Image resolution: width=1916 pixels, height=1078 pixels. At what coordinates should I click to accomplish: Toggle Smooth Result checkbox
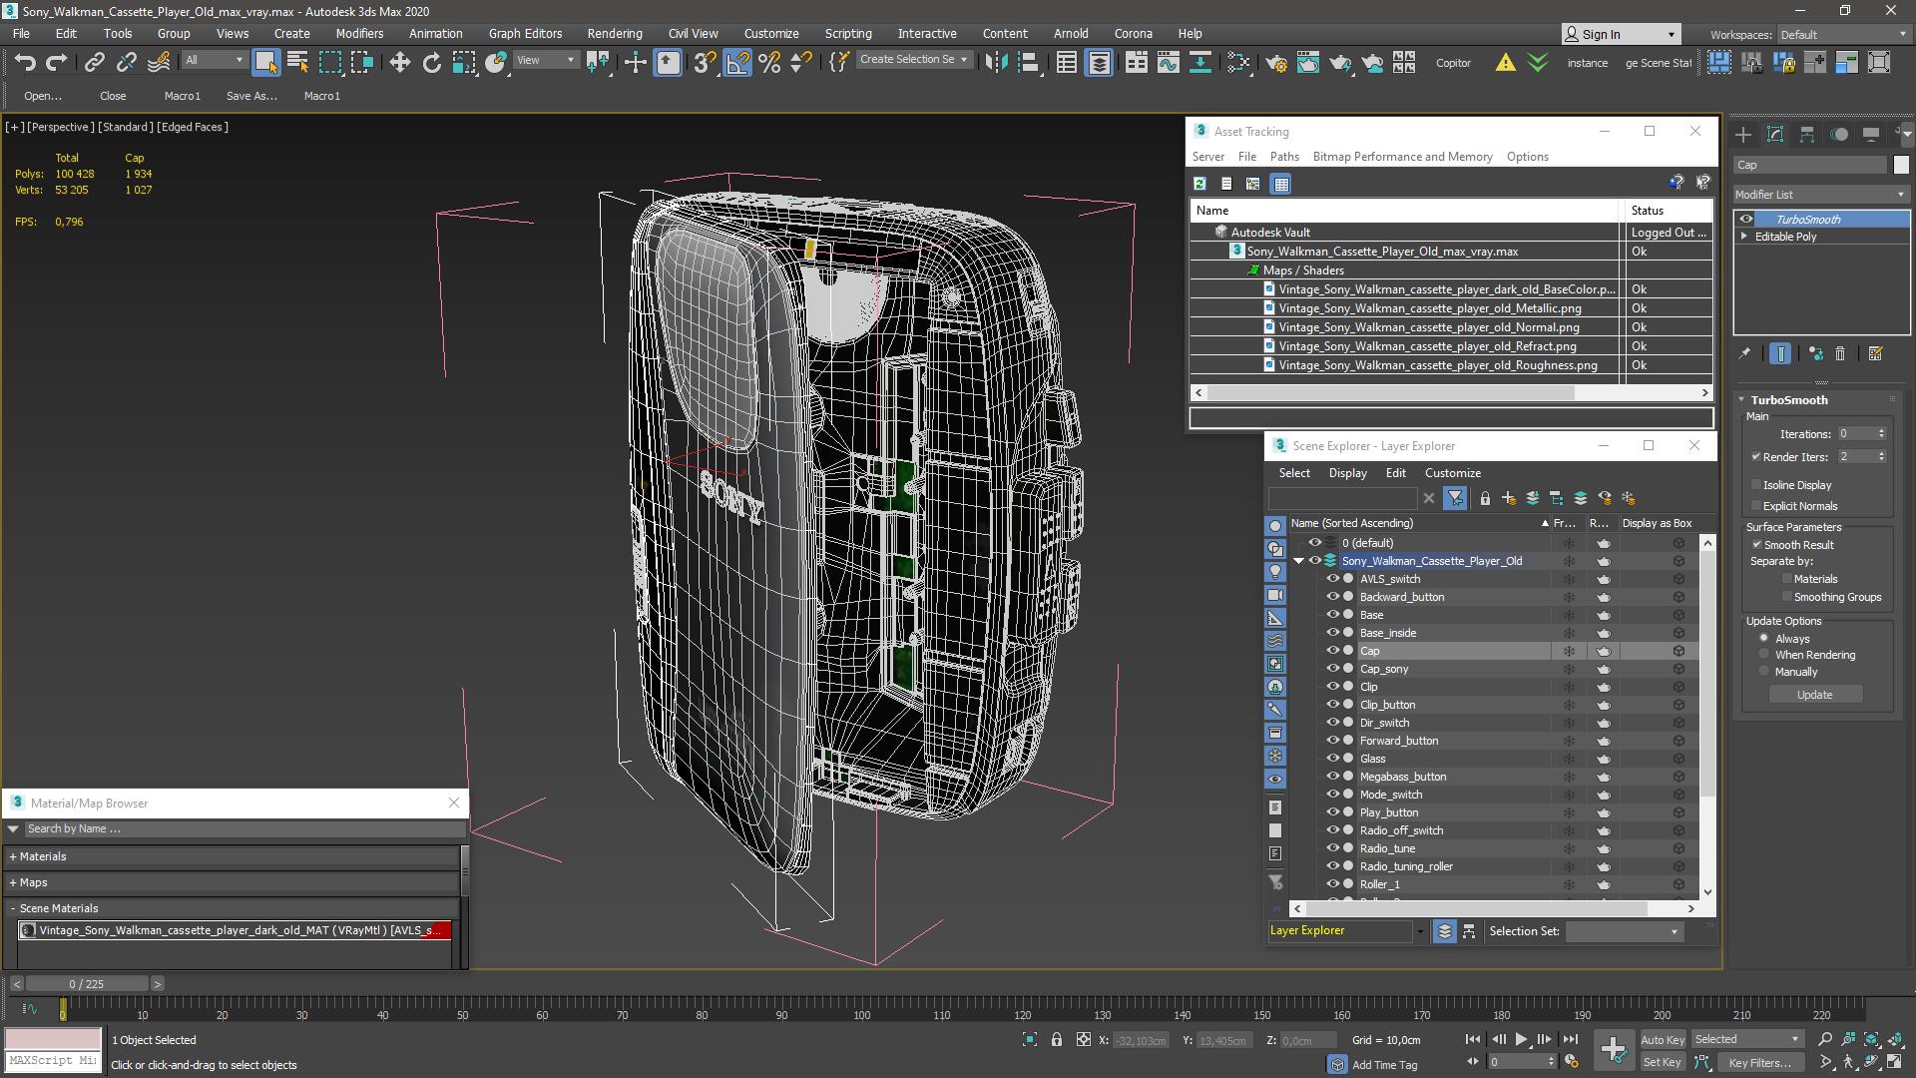click(1756, 545)
